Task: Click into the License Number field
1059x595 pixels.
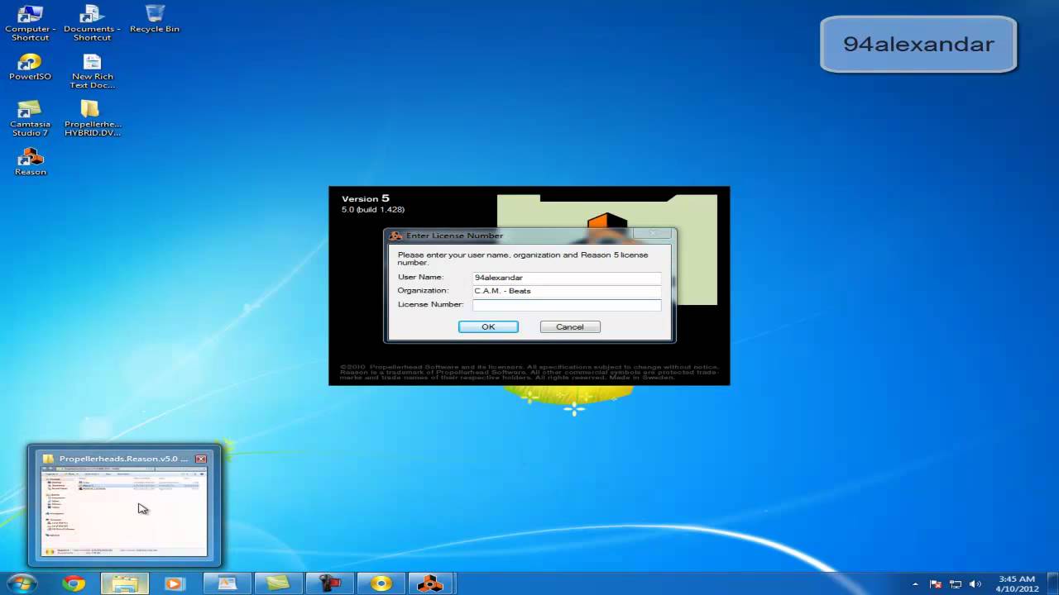Action: (567, 305)
